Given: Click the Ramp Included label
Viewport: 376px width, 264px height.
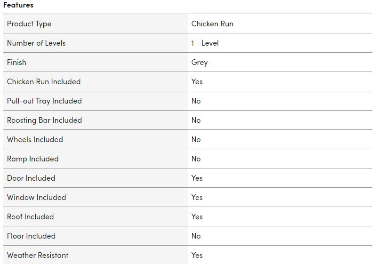Looking at the screenshot, I should click(33, 159).
